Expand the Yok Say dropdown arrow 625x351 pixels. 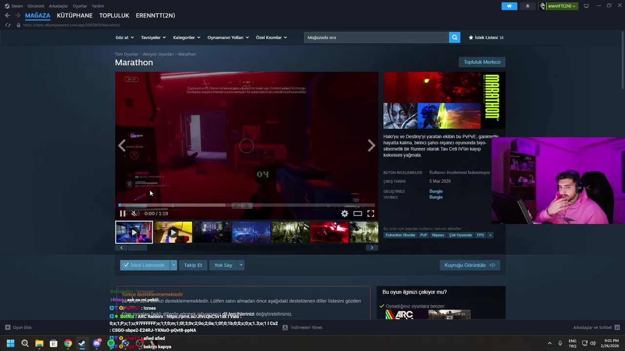pyautogui.click(x=241, y=265)
